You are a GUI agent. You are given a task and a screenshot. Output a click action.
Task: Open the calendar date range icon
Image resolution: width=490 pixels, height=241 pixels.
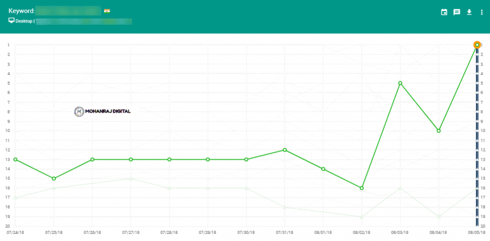(x=444, y=12)
